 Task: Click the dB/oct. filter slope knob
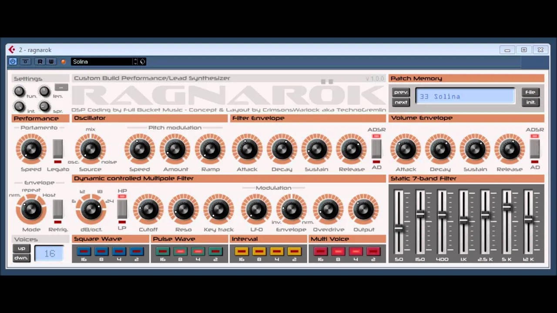[91, 210]
